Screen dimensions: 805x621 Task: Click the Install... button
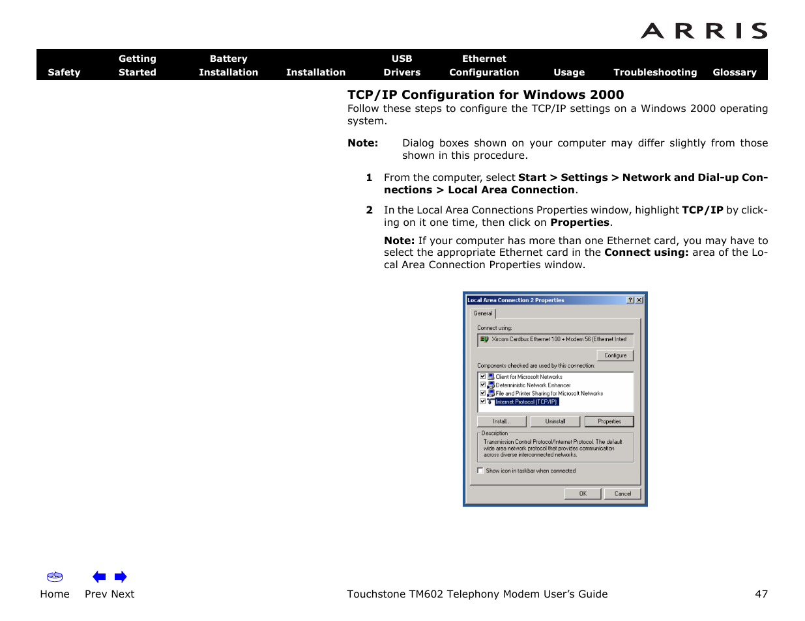pos(501,421)
